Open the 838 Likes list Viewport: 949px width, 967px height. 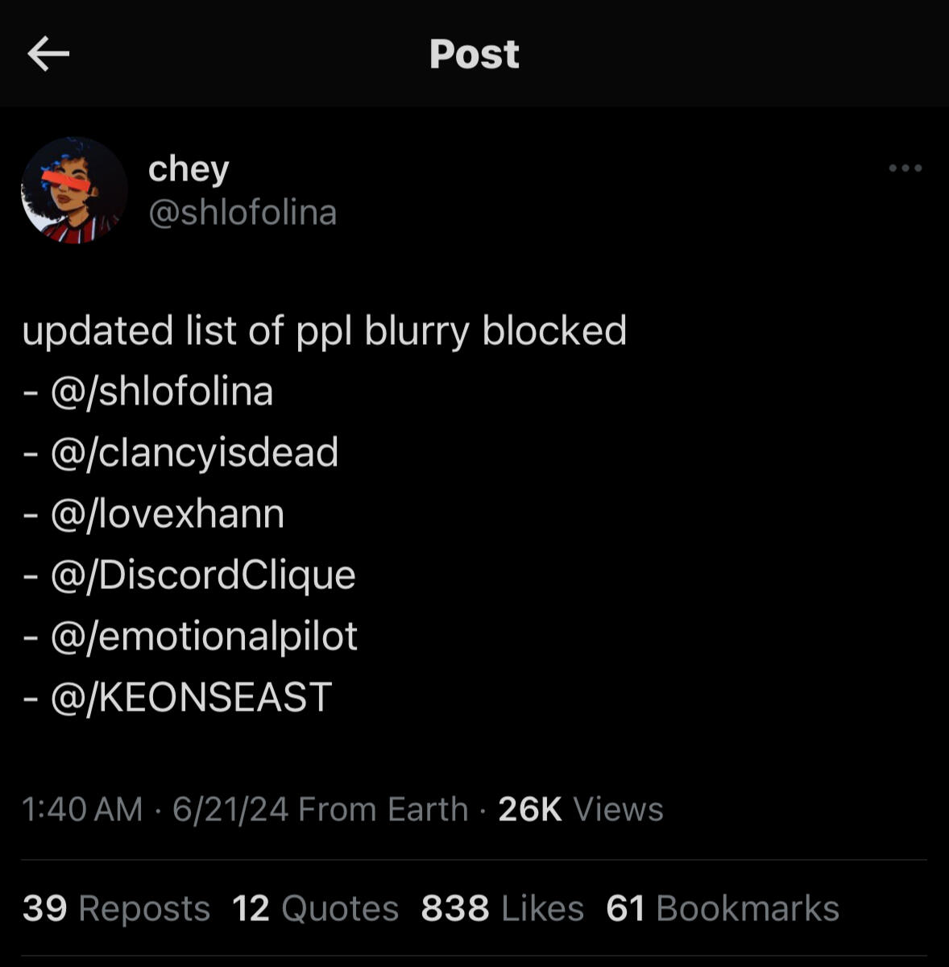(502, 908)
